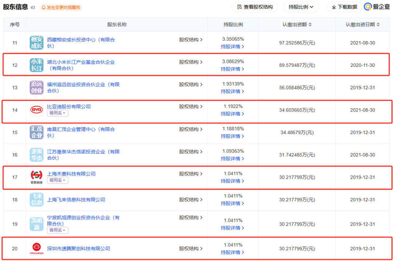
Task: Click the 89.579487万(元) amount cell
Action: [x=297, y=65]
